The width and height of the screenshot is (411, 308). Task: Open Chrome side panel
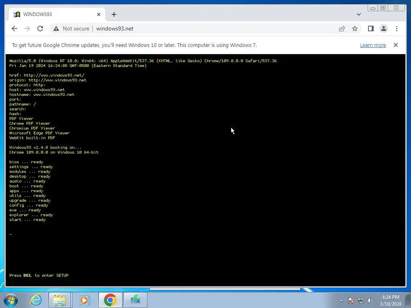[x=370, y=28]
